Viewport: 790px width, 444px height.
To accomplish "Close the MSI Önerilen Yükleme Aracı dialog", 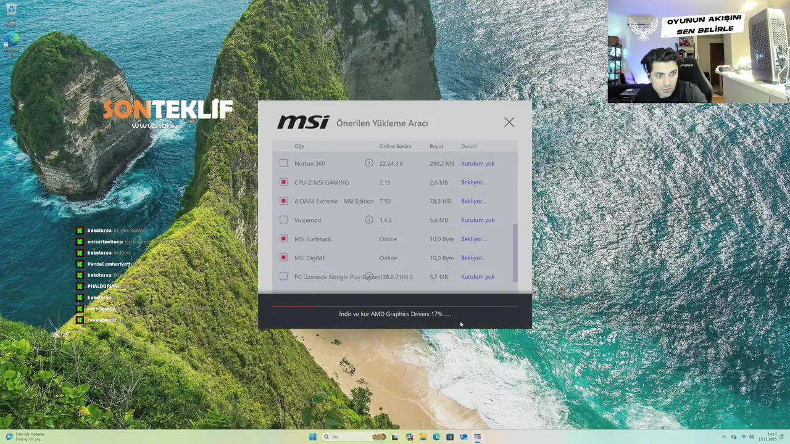I will pos(509,123).
